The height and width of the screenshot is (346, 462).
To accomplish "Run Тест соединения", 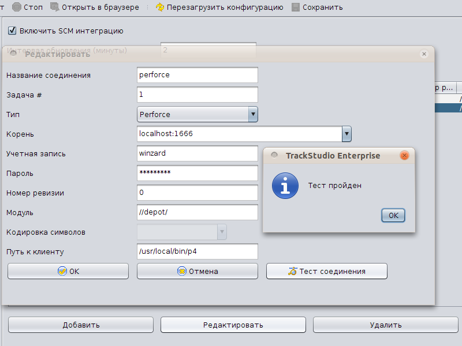I will (327, 271).
